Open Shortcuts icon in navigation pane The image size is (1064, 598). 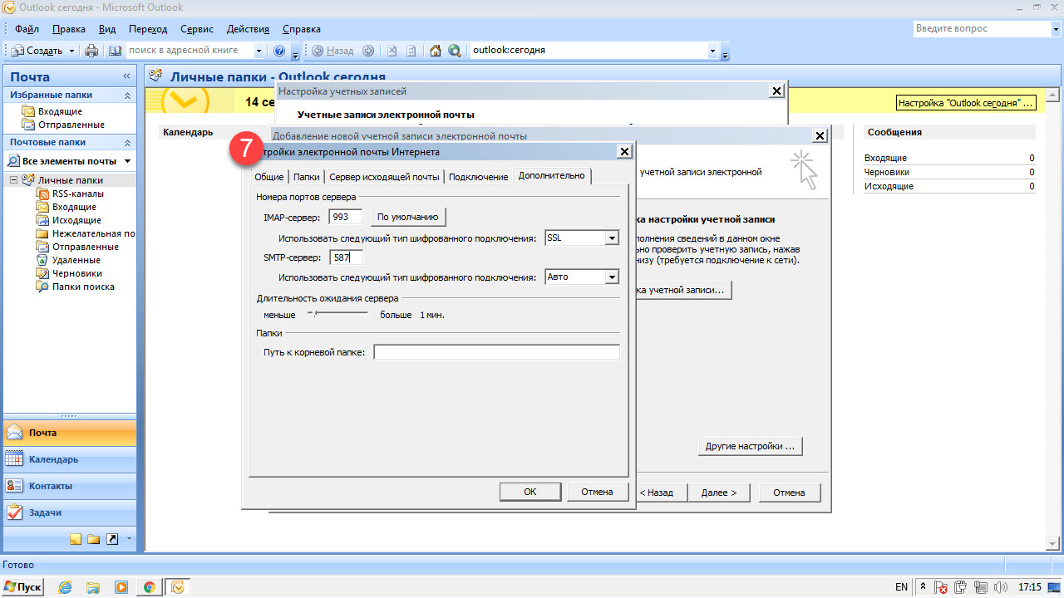(x=112, y=539)
